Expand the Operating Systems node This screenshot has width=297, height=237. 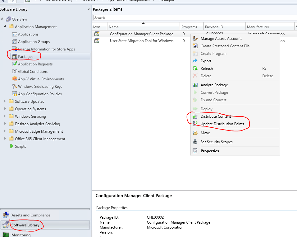[5, 109]
